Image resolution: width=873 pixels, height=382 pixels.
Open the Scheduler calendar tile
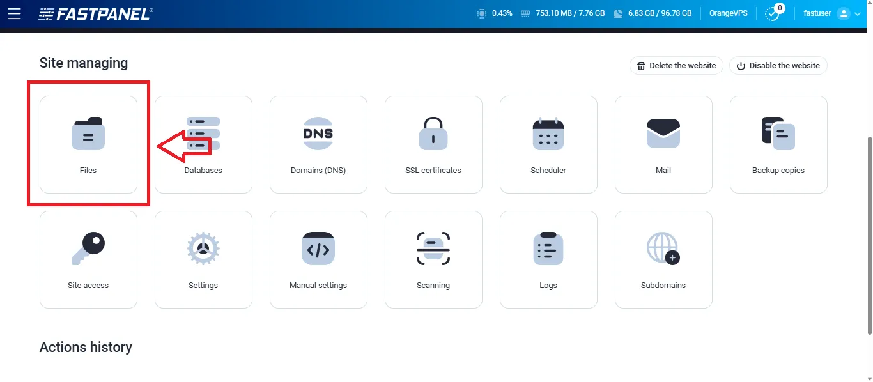548,144
